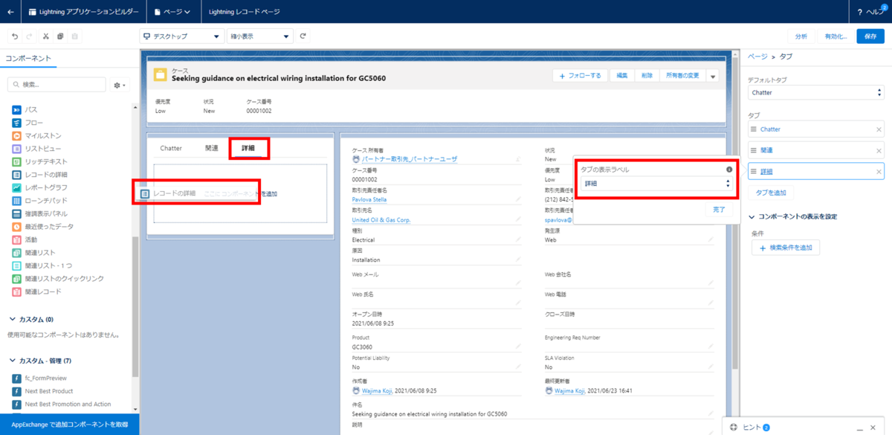Remove the 詳細 tab with its X
Image resolution: width=892 pixels, height=435 pixels.
tap(879, 172)
